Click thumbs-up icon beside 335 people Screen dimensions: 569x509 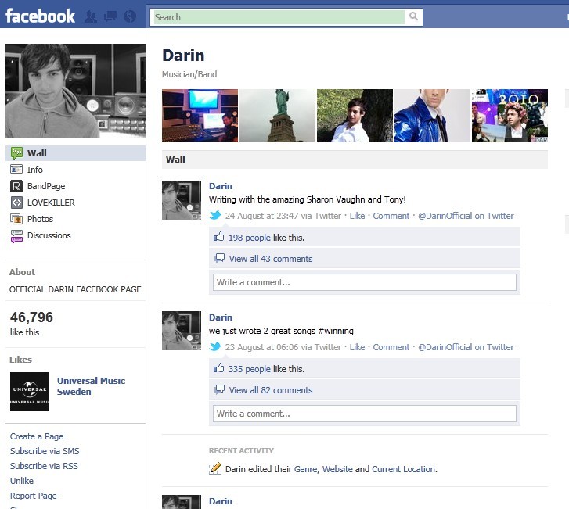pyautogui.click(x=219, y=368)
